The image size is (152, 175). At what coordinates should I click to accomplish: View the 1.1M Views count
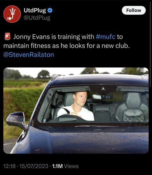pos(65,166)
